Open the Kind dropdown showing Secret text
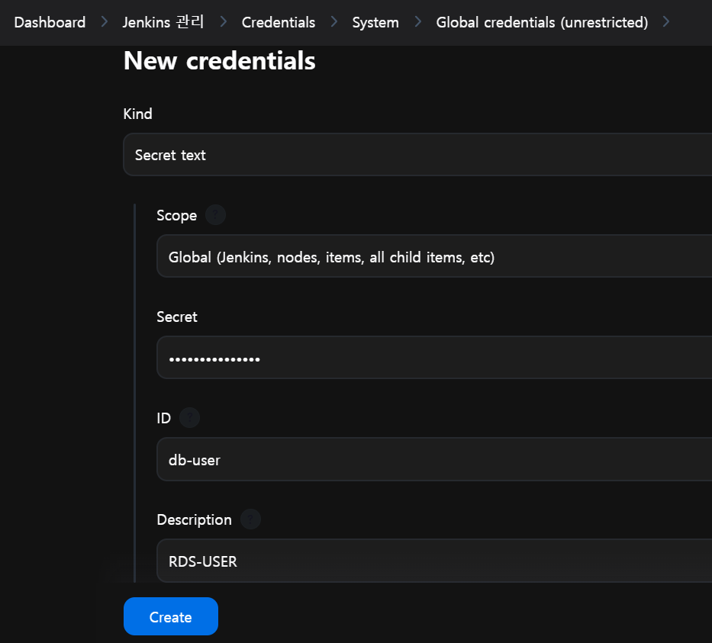 417,155
